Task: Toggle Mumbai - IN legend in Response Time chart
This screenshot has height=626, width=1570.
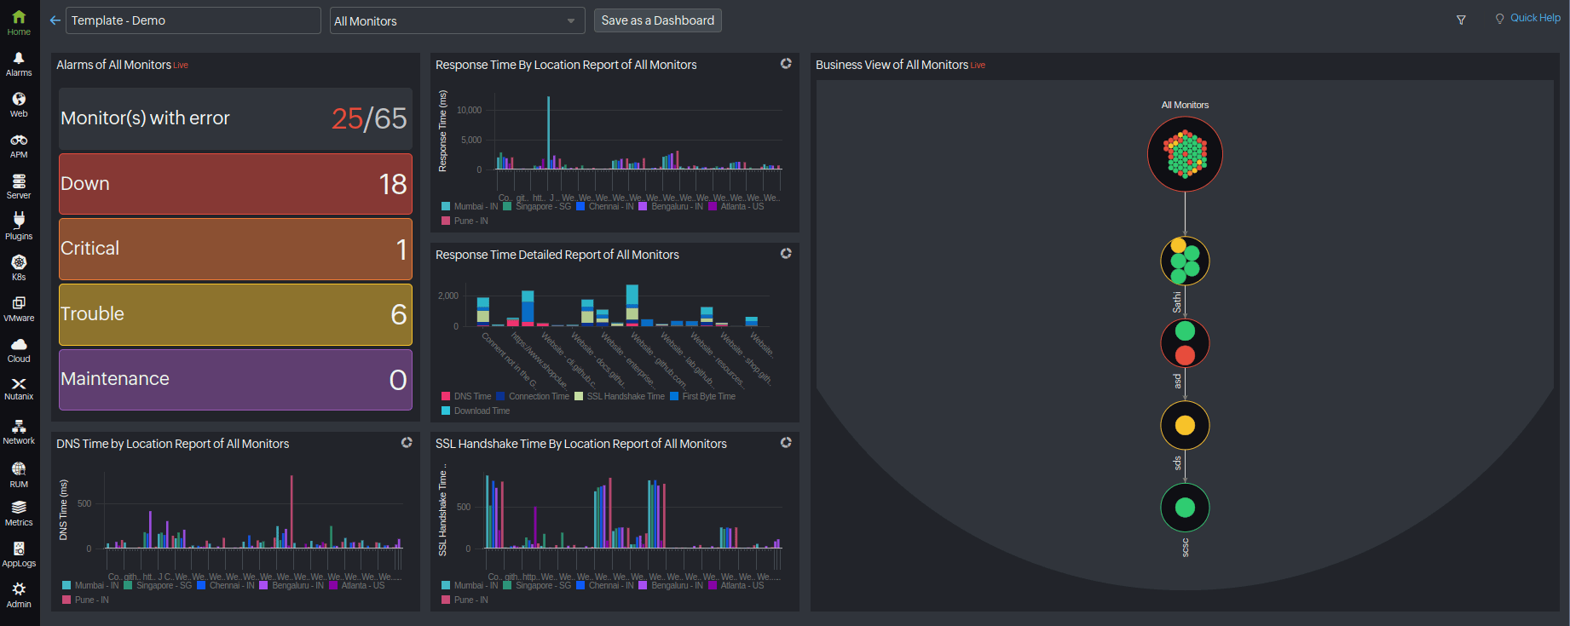Action: (x=470, y=206)
